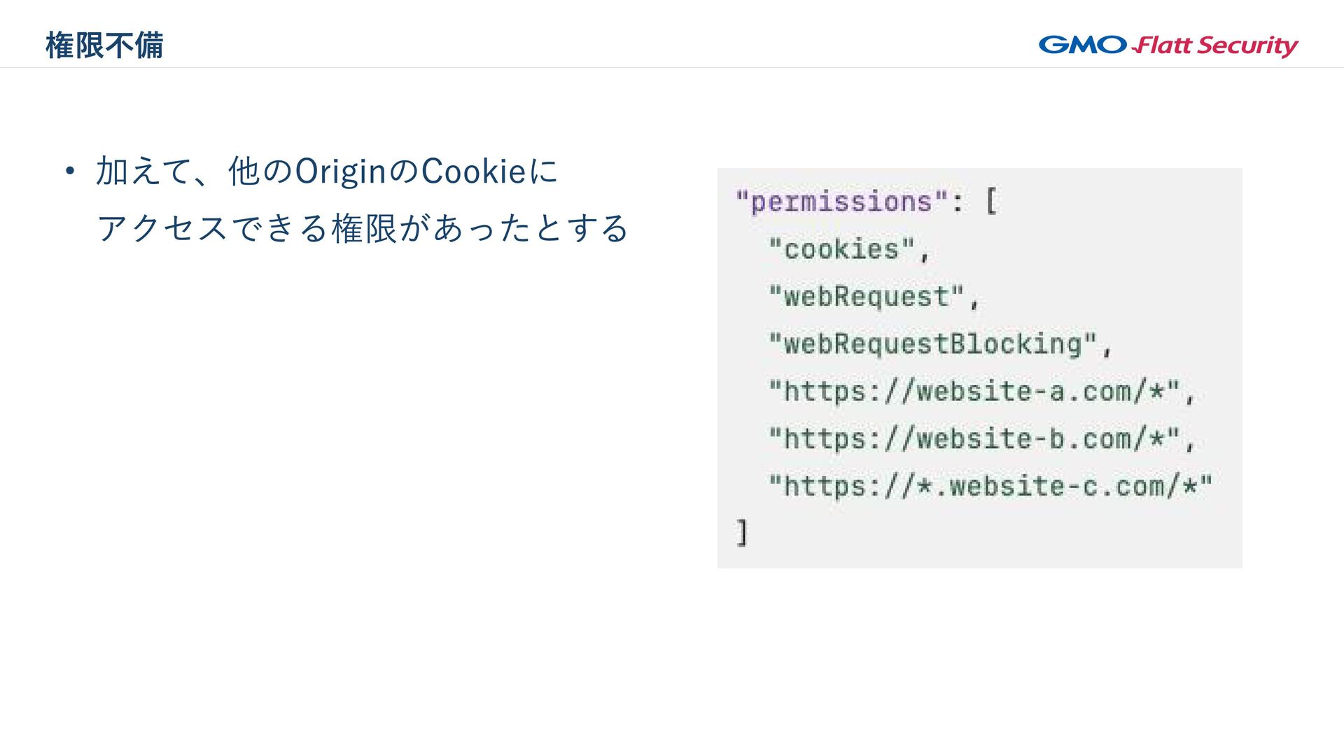Image resolution: width=1344 pixels, height=756 pixels.
Task: Click the opening square bracket after permissions
Action: (990, 202)
